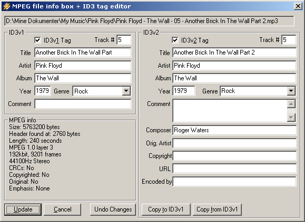
Task: Select the ID3v2 Track # field
Action: 289,40
